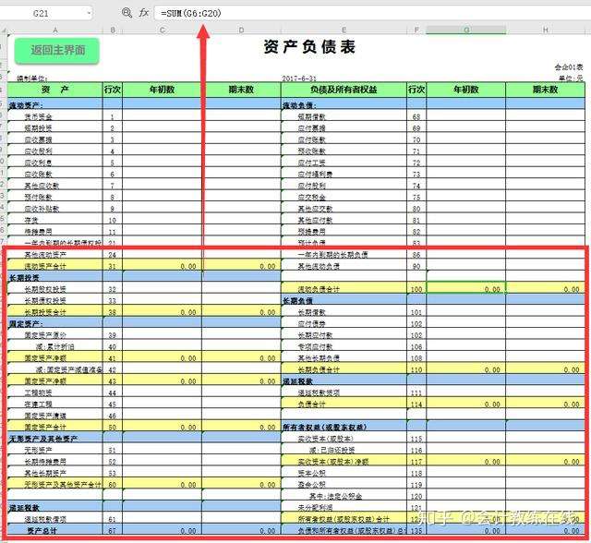Click the 应交税金 cell (line 75)
The image size is (591, 543).
pos(344,197)
